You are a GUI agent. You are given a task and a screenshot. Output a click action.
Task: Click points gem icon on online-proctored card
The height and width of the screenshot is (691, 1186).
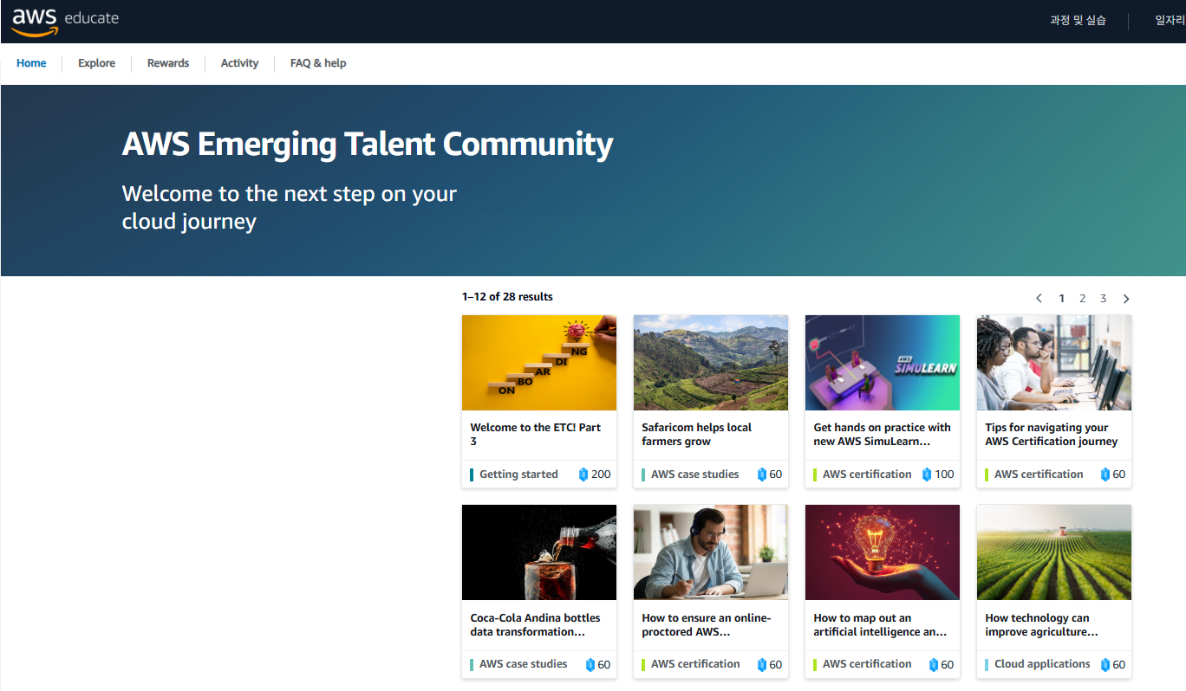(762, 665)
